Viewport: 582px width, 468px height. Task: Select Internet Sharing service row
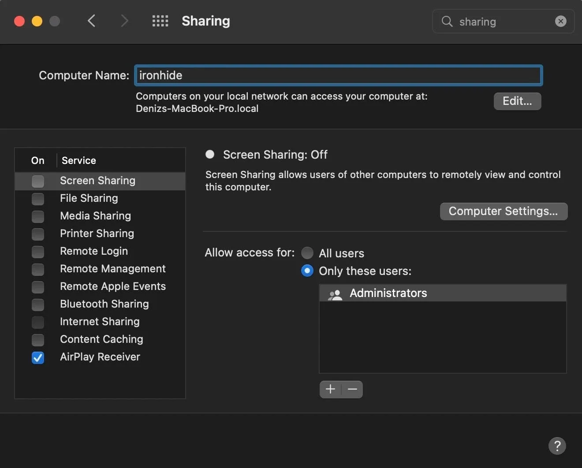point(100,322)
